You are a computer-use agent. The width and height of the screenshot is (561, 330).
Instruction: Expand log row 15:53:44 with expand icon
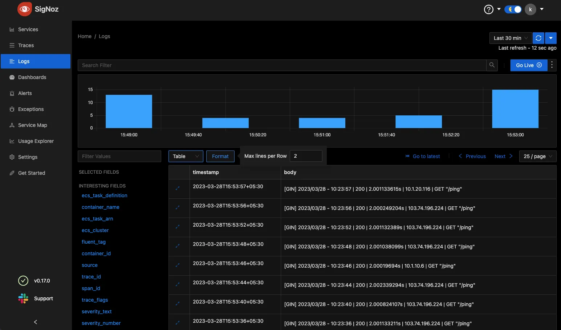pos(178,284)
